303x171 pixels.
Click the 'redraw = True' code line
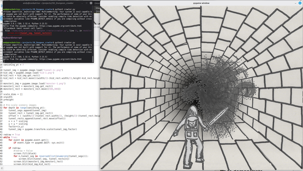point(12,135)
